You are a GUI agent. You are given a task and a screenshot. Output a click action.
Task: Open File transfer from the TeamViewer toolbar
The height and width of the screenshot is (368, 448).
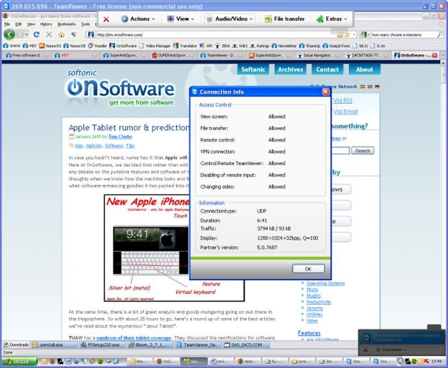(285, 19)
